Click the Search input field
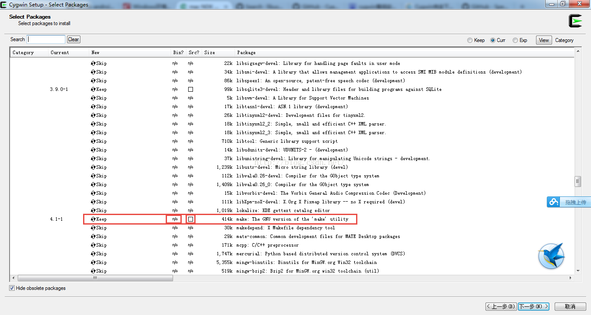591x315 pixels. tap(46, 39)
